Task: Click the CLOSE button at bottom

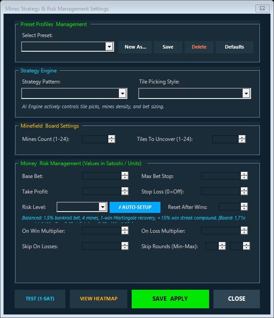Action: (236, 299)
